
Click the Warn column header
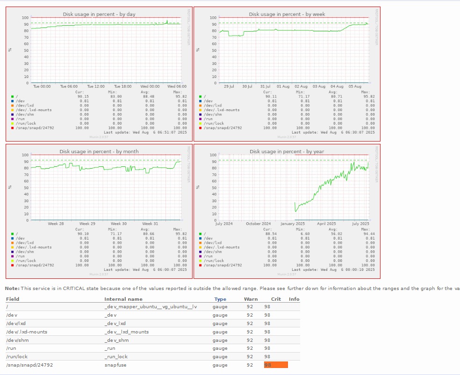251,299
